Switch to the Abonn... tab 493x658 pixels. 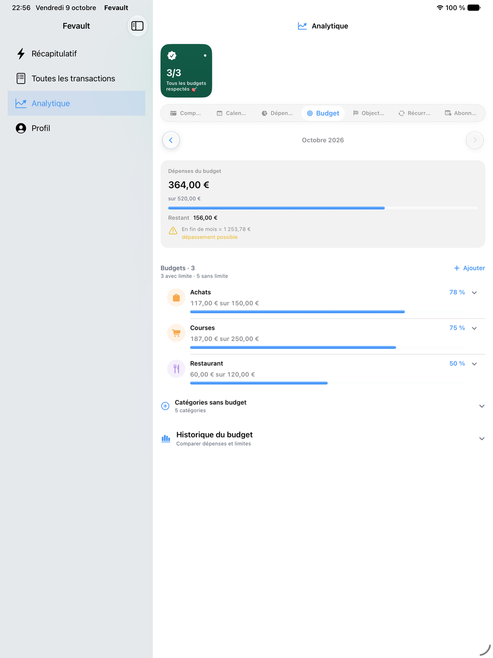click(460, 113)
